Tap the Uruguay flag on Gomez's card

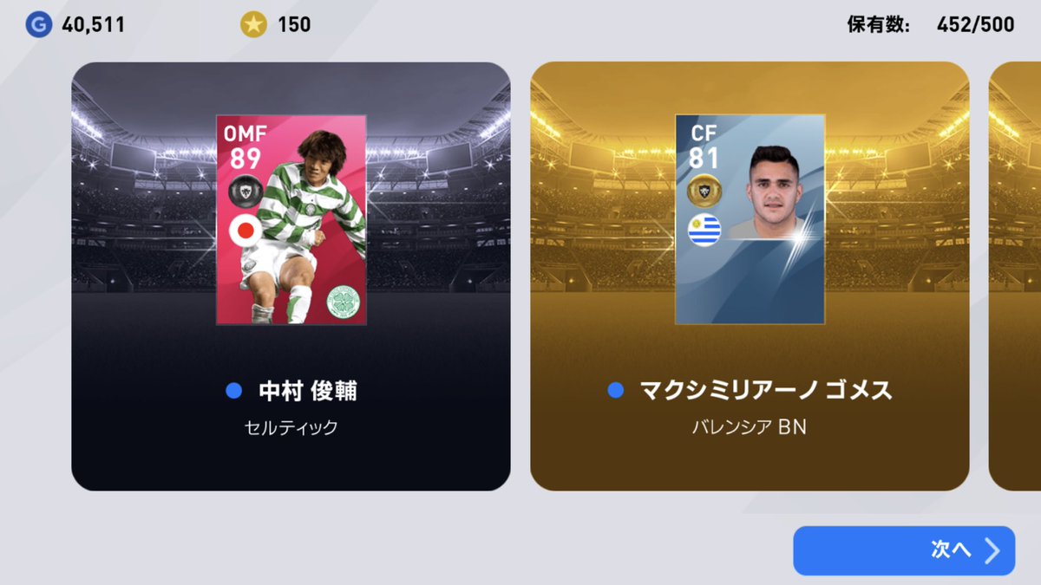(x=704, y=230)
